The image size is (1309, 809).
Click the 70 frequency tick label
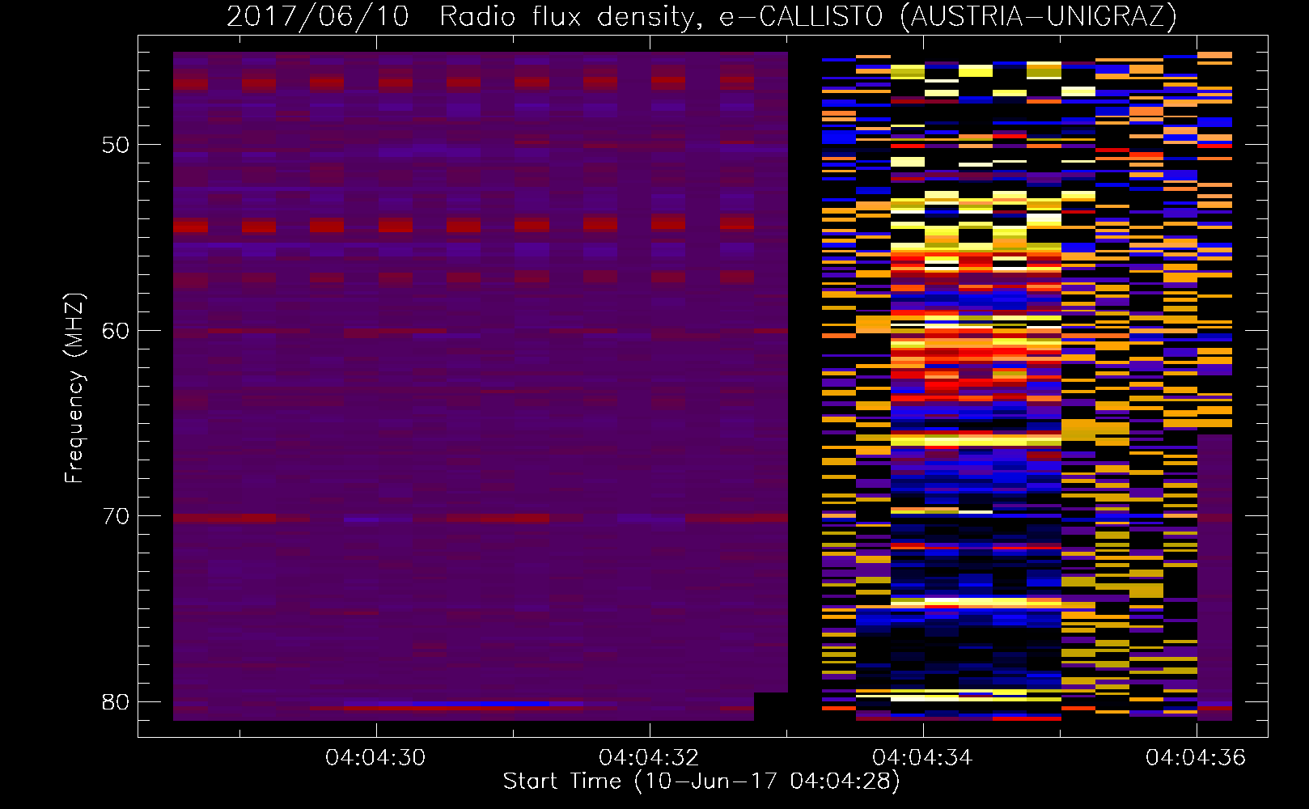tap(116, 516)
